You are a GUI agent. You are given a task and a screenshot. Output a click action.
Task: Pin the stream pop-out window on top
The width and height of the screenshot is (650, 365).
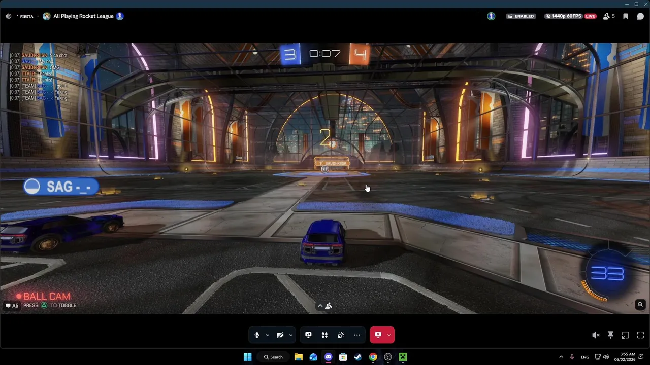[x=611, y=335]
